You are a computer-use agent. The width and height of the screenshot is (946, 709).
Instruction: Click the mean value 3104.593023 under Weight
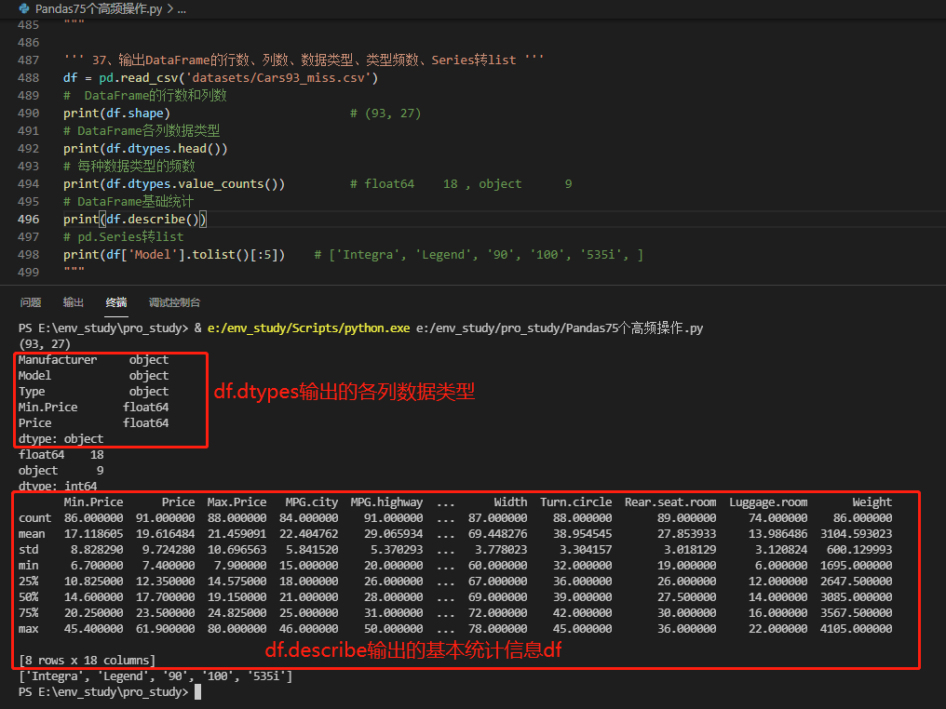click(856, 533)
